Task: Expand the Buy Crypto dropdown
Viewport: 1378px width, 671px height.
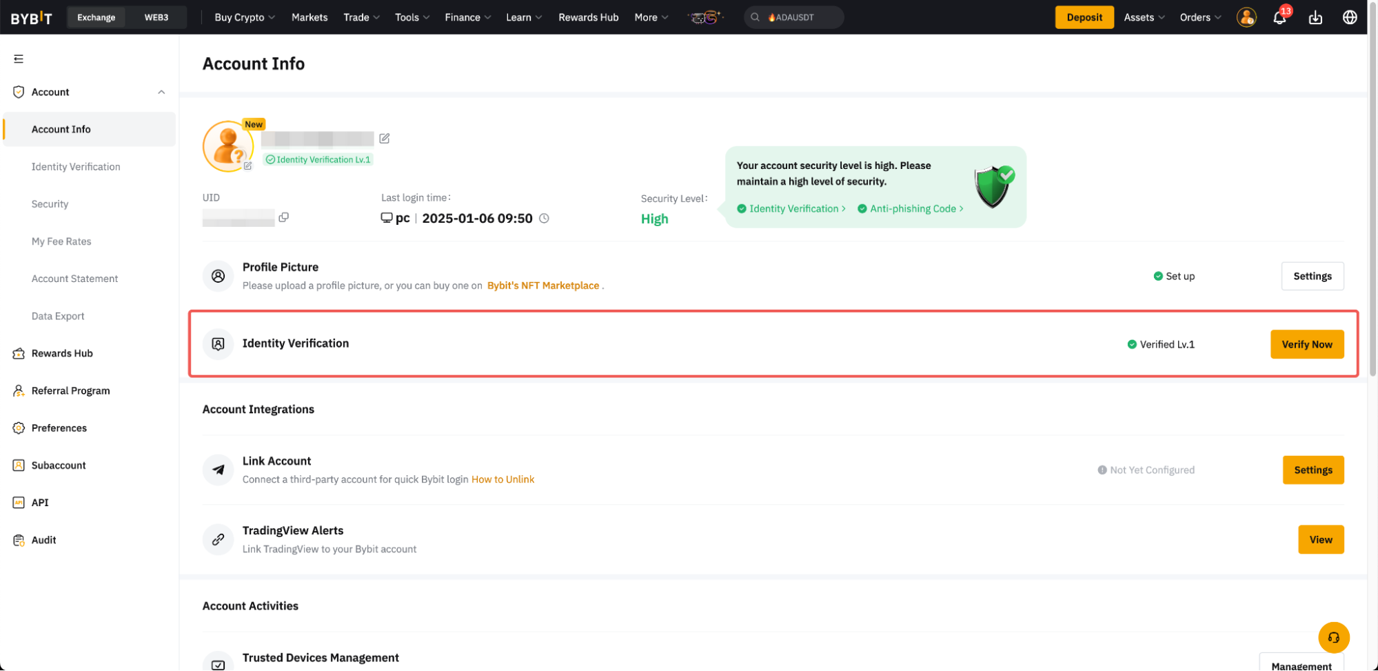Action: (x=244, y=17)
